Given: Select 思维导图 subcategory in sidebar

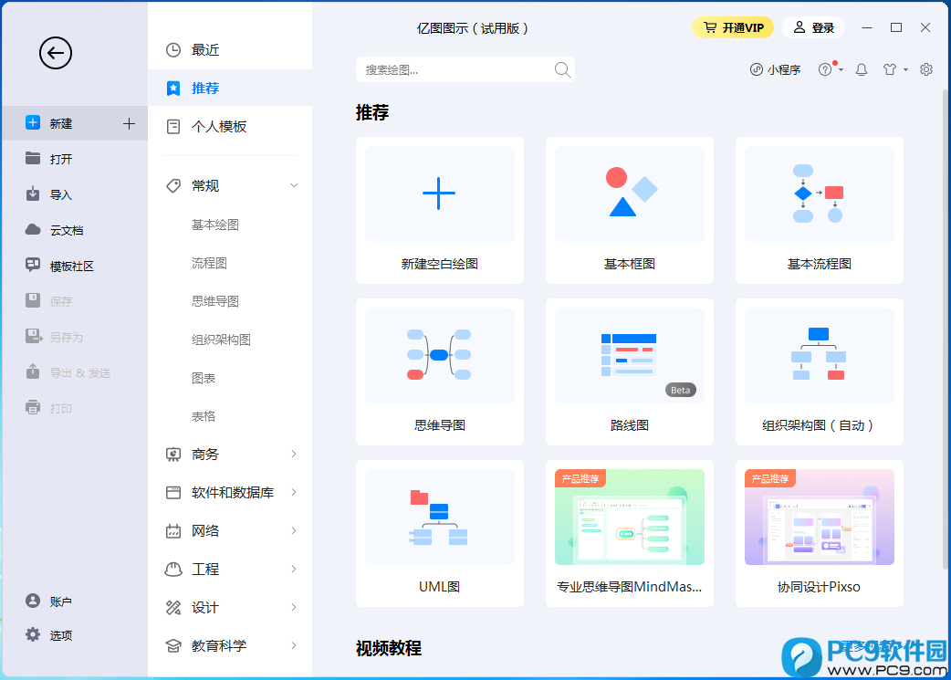Looking at the screenshot, I should tap(215, 301).
